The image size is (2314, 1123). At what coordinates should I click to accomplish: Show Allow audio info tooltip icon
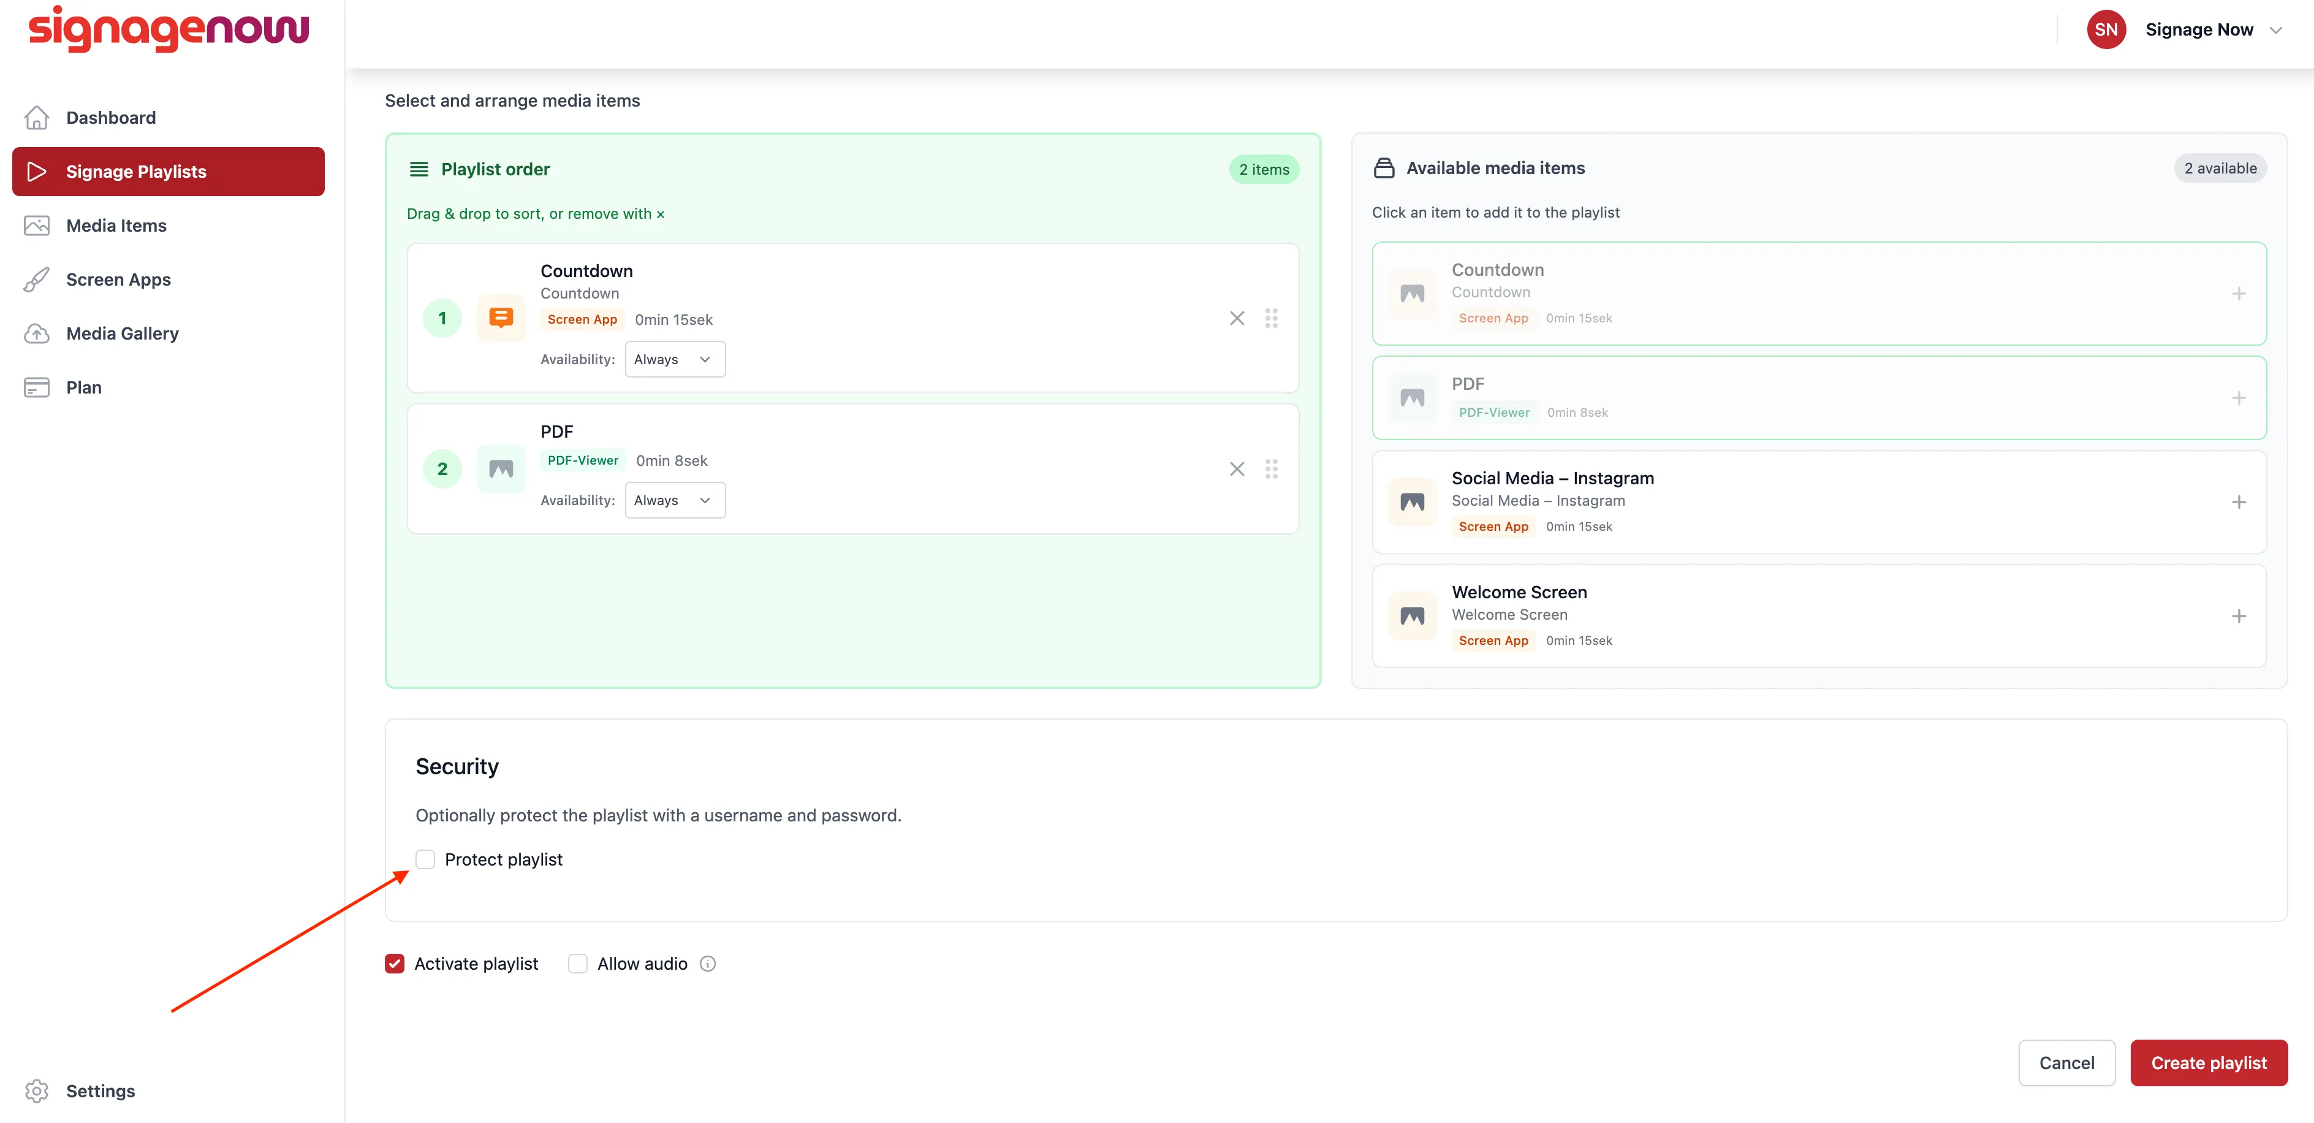(708, 964)
